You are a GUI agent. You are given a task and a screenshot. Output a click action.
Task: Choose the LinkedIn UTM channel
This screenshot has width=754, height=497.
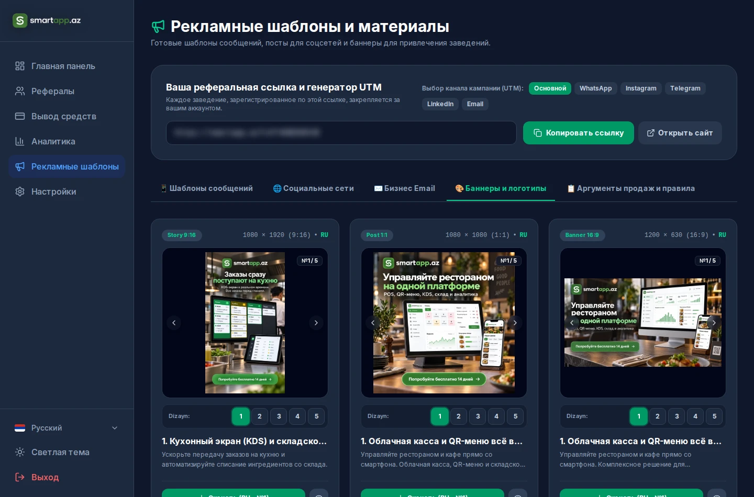click(x=440, y=104)
